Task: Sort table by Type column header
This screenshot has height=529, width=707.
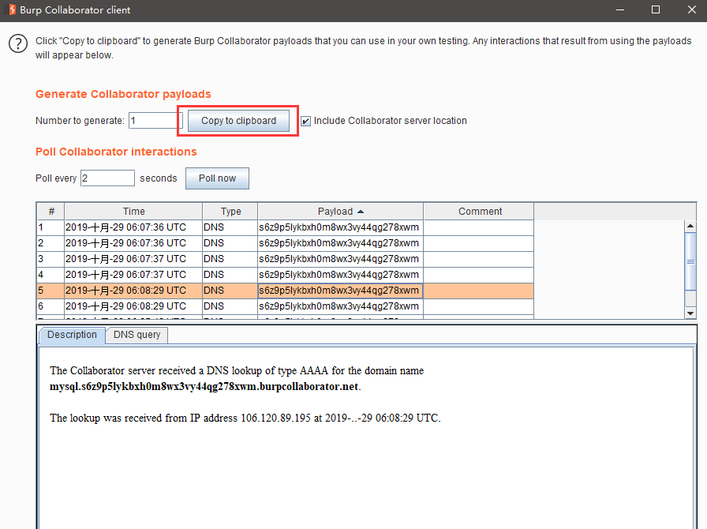Action: (x=231, y=212)
